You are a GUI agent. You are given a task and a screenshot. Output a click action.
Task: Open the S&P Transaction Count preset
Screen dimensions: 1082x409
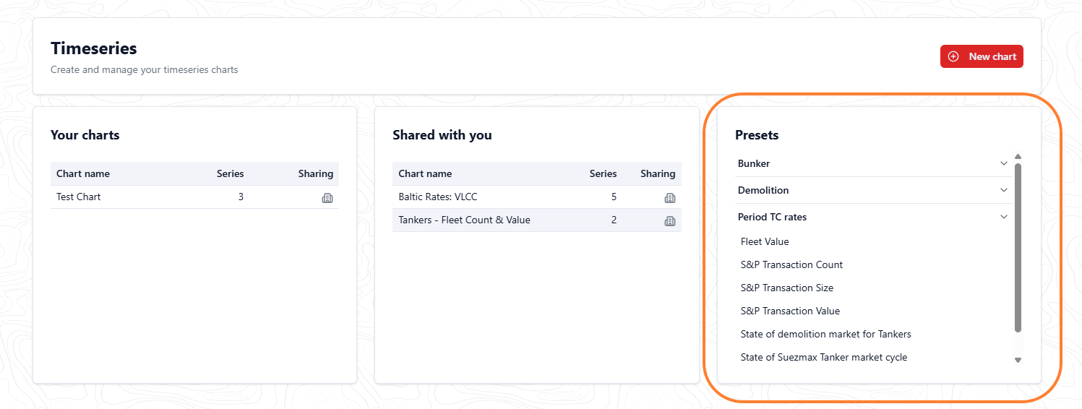click(x=791, y=264)
